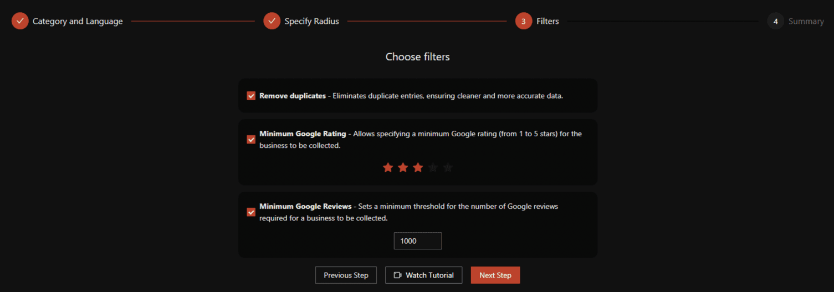Set rating to five stars

tap(448, 167)
